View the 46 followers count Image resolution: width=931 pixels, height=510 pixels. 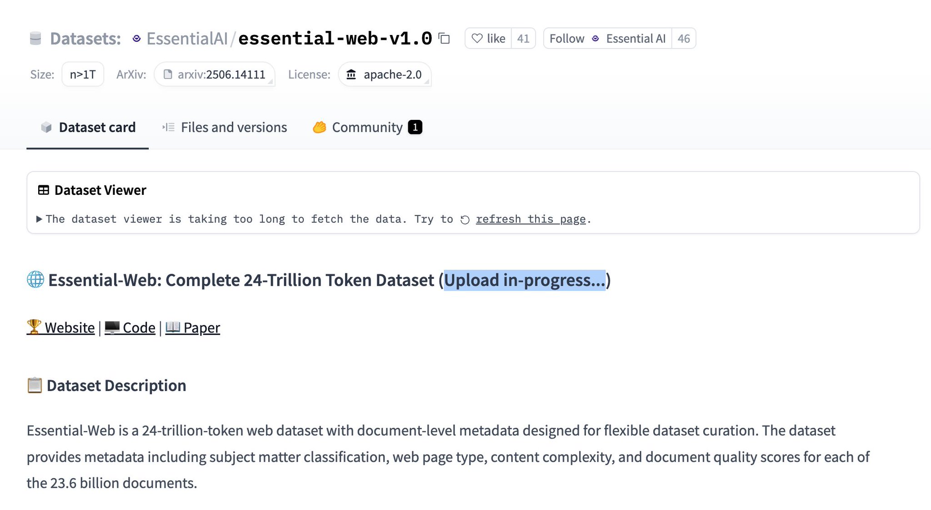point(684,39)
